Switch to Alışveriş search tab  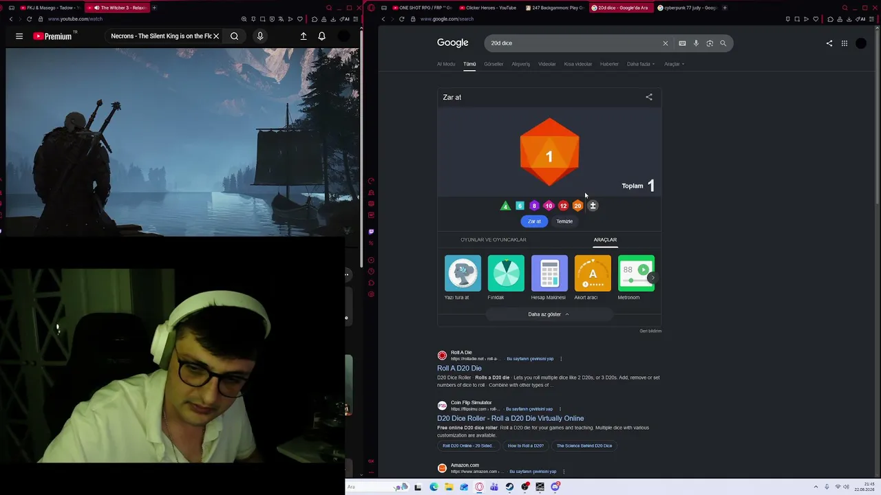coord(520,64)
